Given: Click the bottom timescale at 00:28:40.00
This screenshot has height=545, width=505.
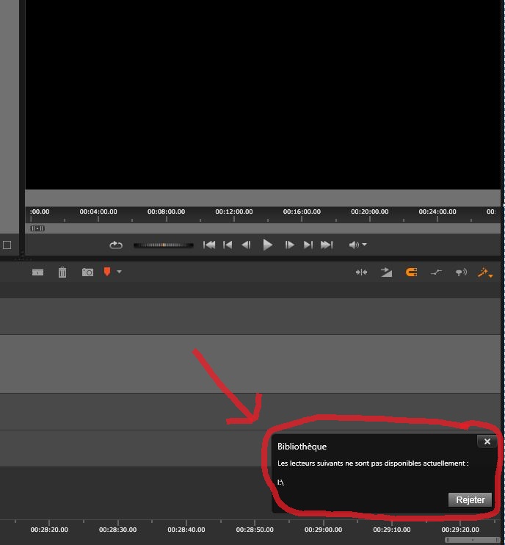Looking at the screenshot, I should (186, 530).
